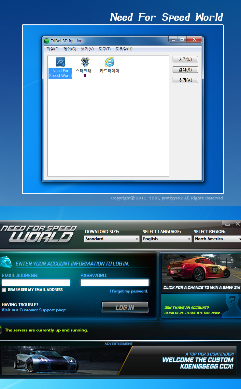Minimize the Need For Speed World launcher
Viewport: 241px width, 389px height.
[x=228, y=224]
